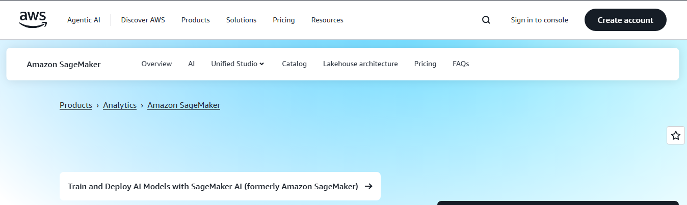
Task: Click the Amazon SageMaker subnav title
Action: click(x=64, y=64)
